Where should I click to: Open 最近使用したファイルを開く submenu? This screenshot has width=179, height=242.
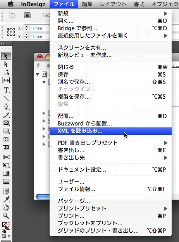111,36
